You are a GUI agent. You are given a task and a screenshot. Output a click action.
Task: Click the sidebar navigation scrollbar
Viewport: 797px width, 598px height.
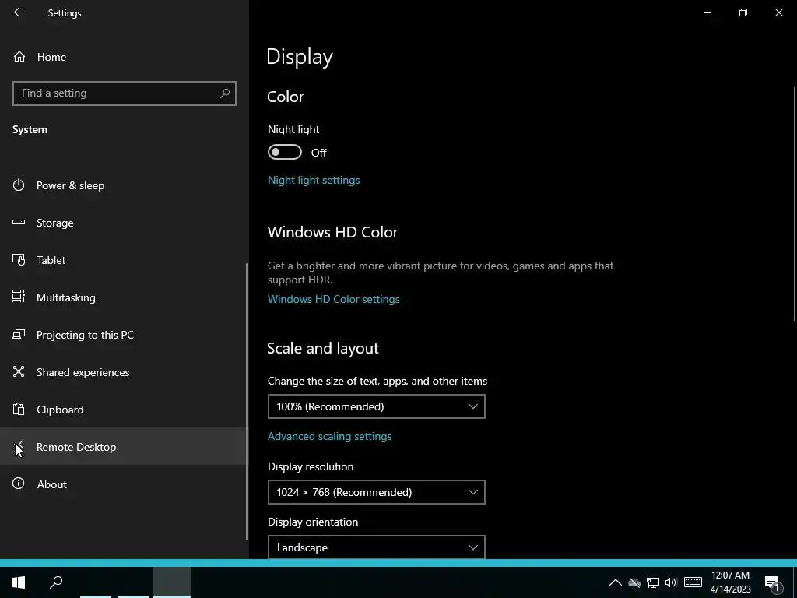coord(247,402)
